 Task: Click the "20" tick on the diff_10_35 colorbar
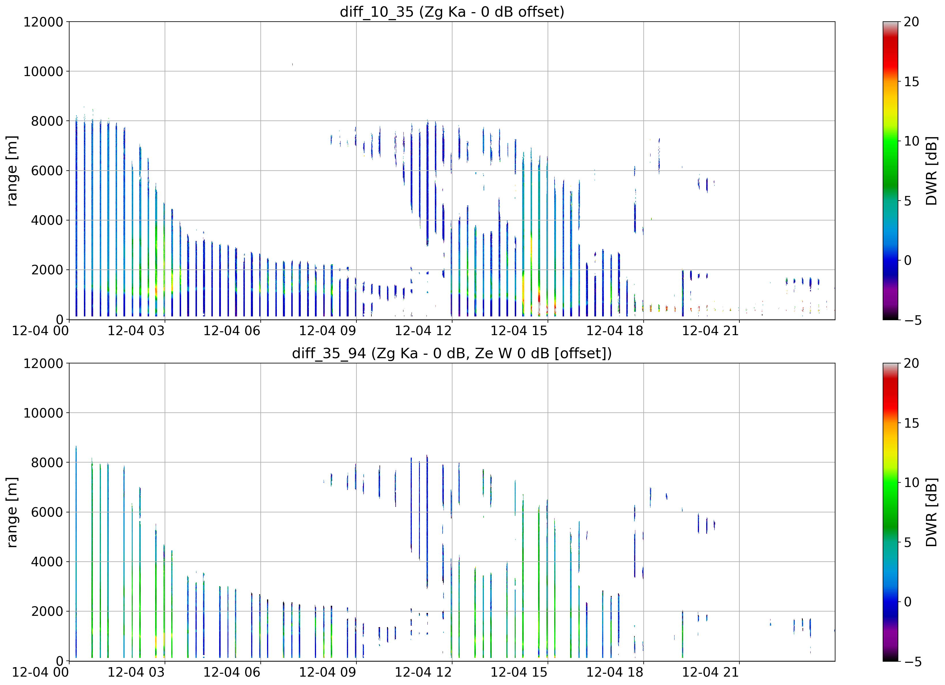(911, 22)
